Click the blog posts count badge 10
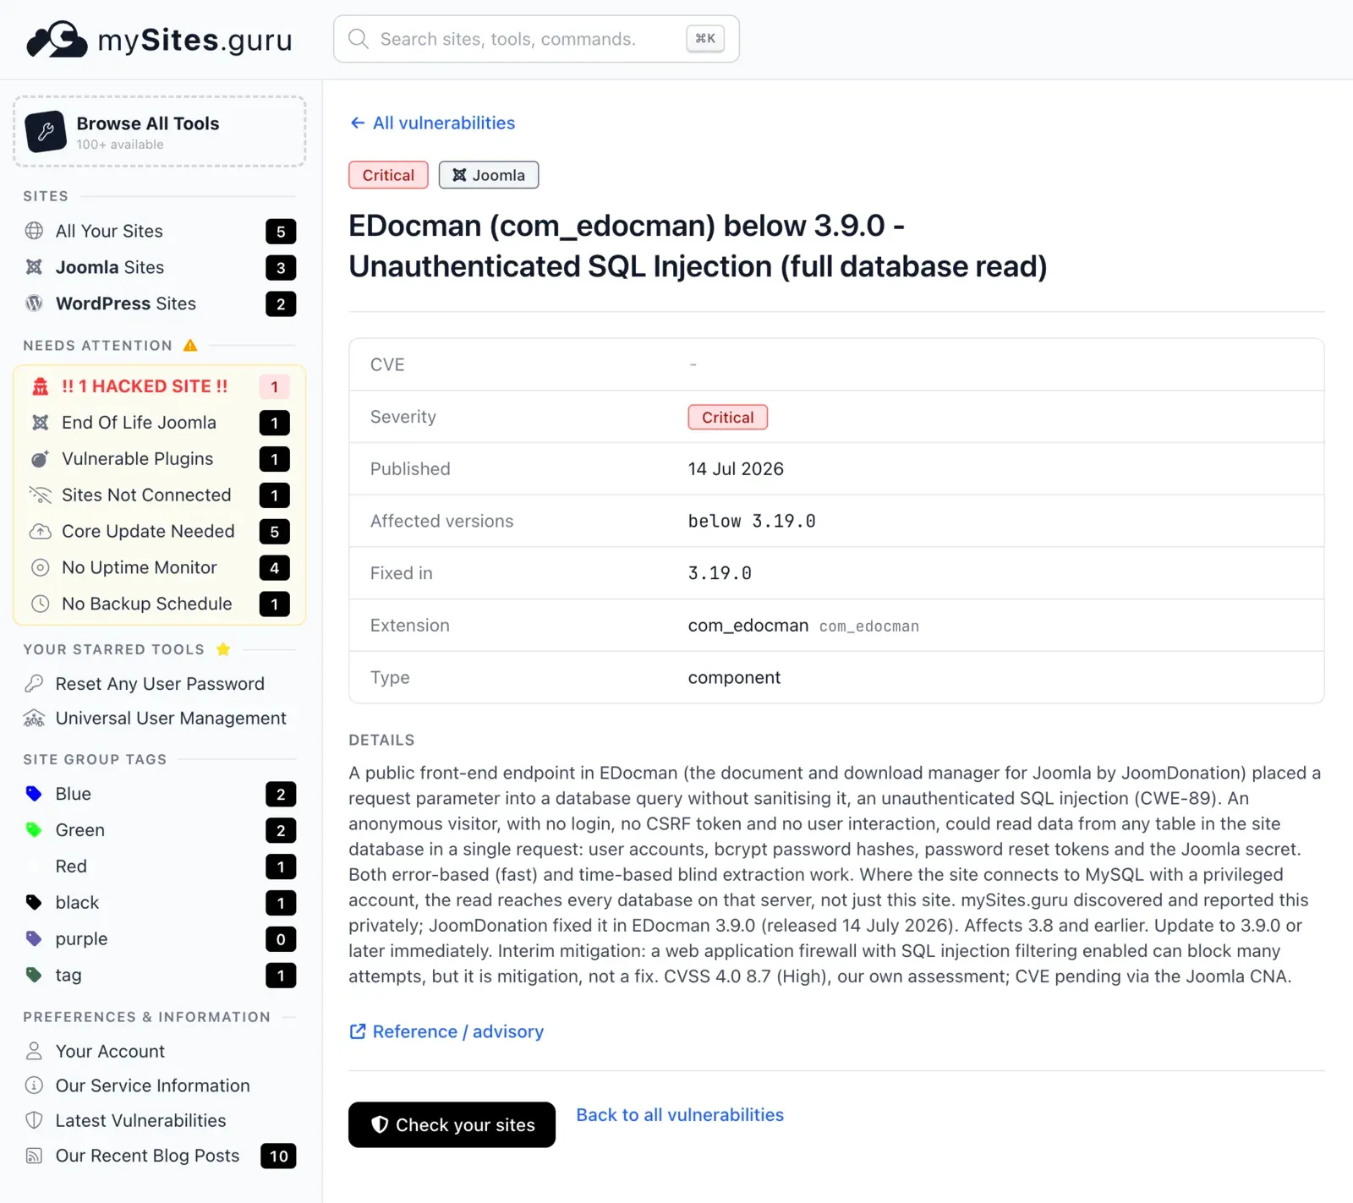 coord(278,1156)
